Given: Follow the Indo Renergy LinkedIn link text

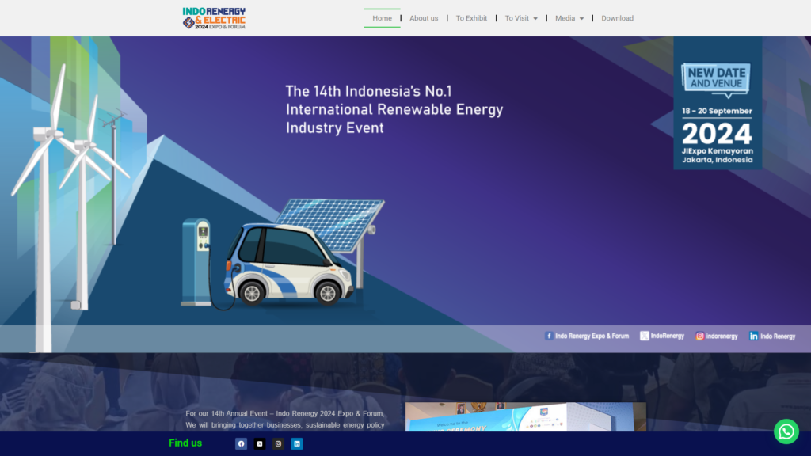Looking at the screenshot, I should pyautogui.click(x=778, y=336).
